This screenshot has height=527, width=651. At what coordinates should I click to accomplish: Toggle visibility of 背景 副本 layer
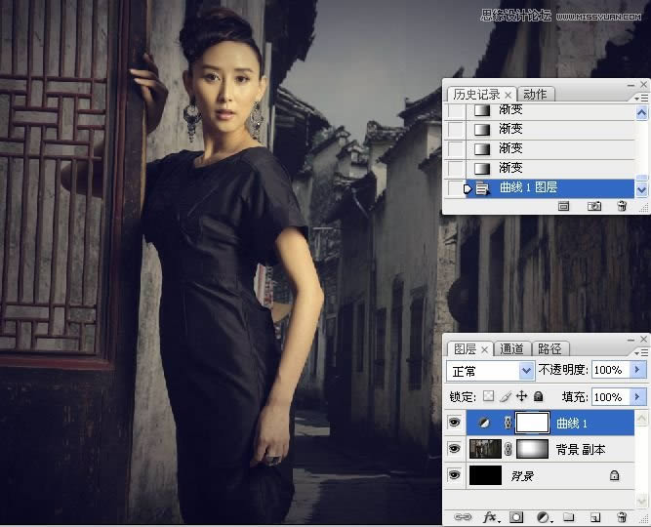coord(452,449)
